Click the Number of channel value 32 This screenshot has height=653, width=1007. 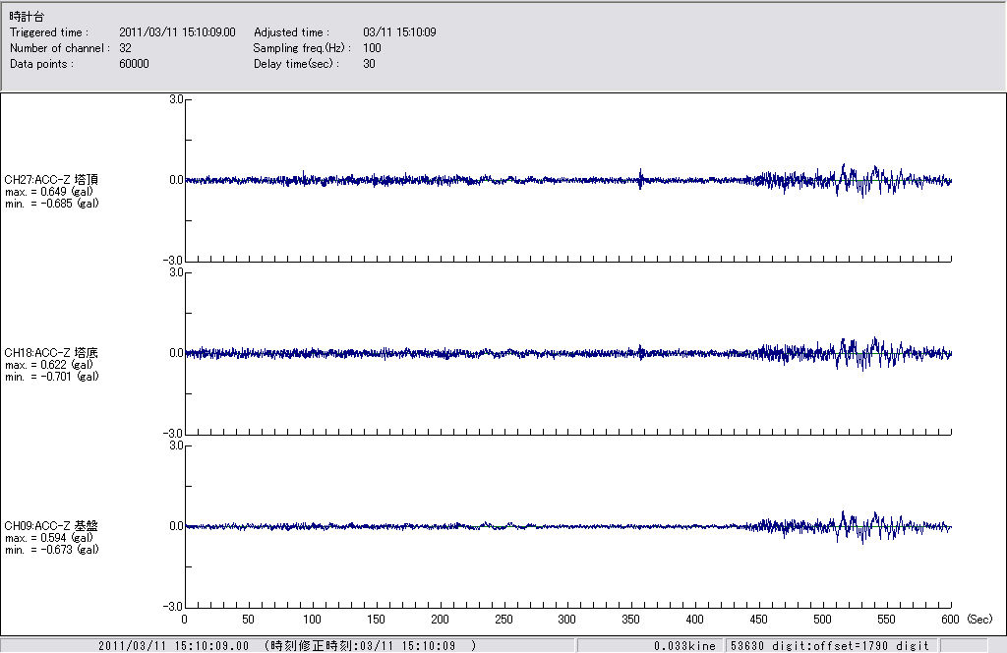(x=125, y=48)
